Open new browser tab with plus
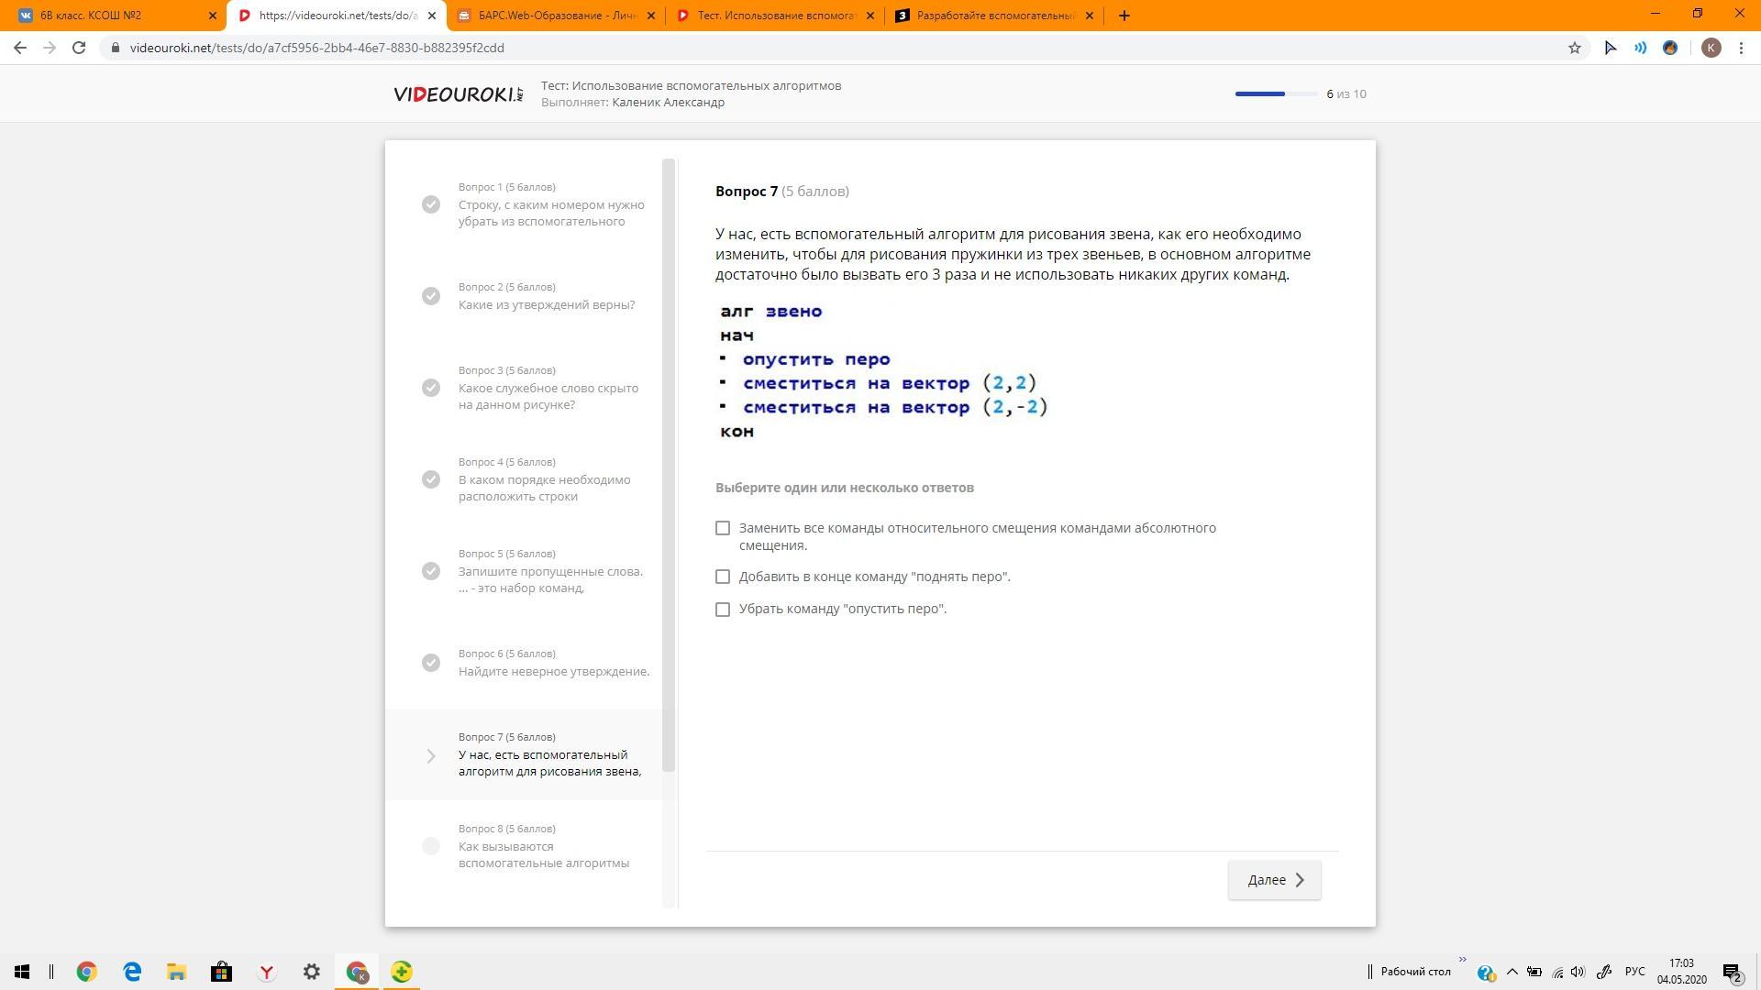The height and width of the screenshot is (990, 1761). point(1124,16)
